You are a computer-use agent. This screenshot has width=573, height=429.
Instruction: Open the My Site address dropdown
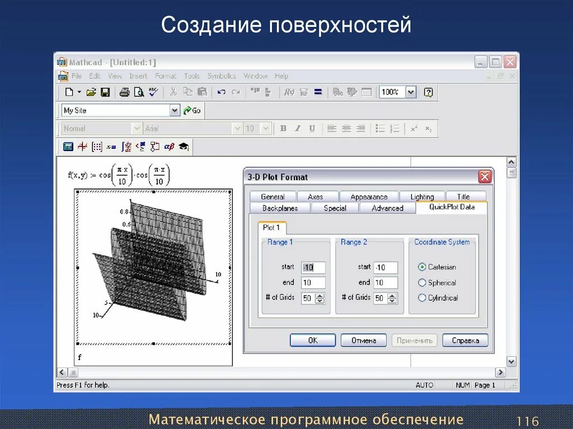tap(175, 110)
